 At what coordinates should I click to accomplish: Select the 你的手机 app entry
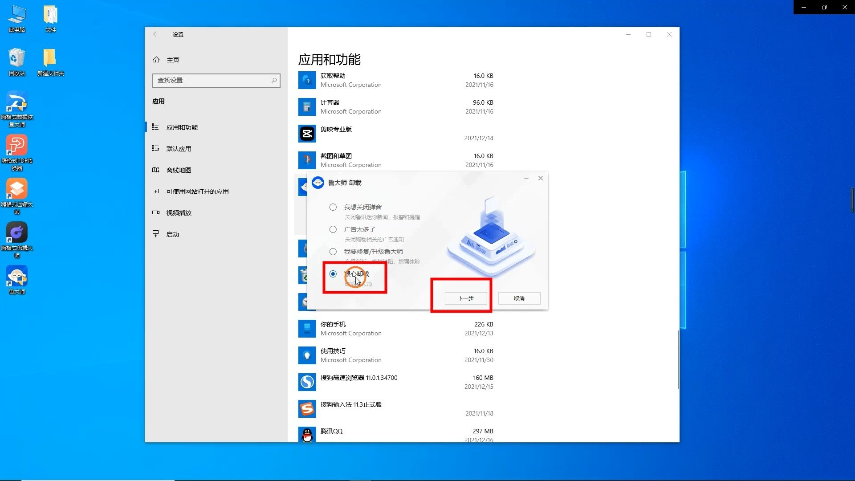396,329
